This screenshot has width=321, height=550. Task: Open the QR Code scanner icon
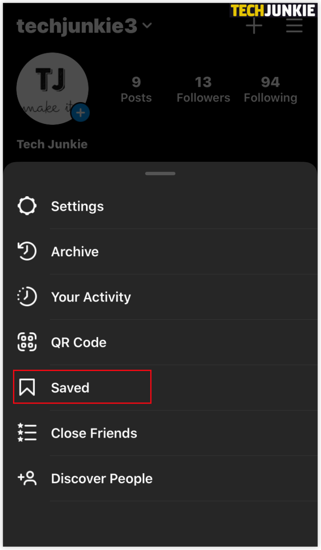pyautogui.click(x=27, y=342)
